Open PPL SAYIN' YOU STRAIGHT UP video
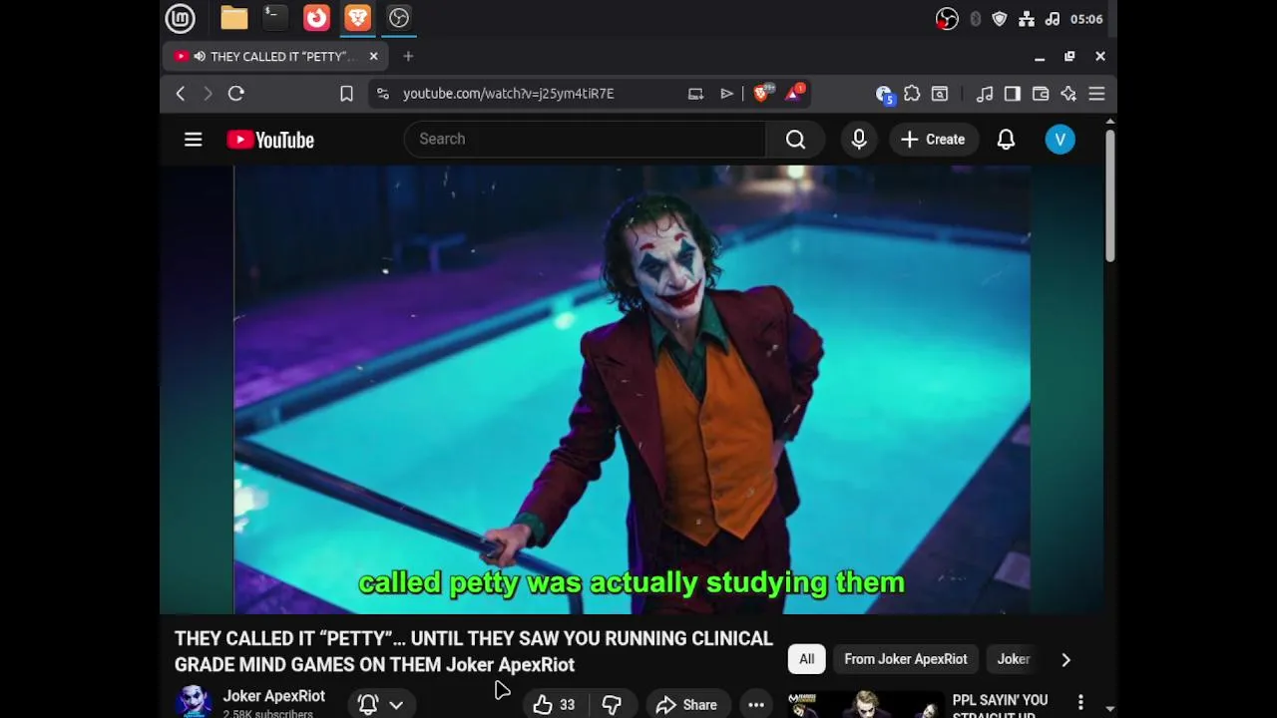The image size is (1277, 718). [1000, 707]
